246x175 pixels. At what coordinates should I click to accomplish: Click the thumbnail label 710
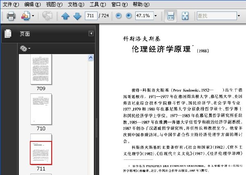41,129
